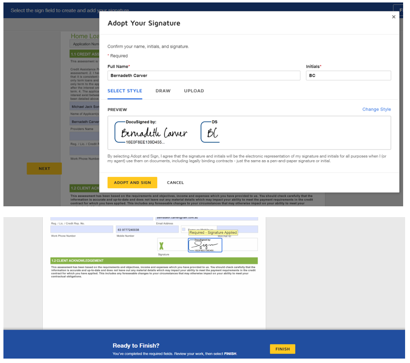
Task: Open the Upload tab
Action: tap(194, 91)
